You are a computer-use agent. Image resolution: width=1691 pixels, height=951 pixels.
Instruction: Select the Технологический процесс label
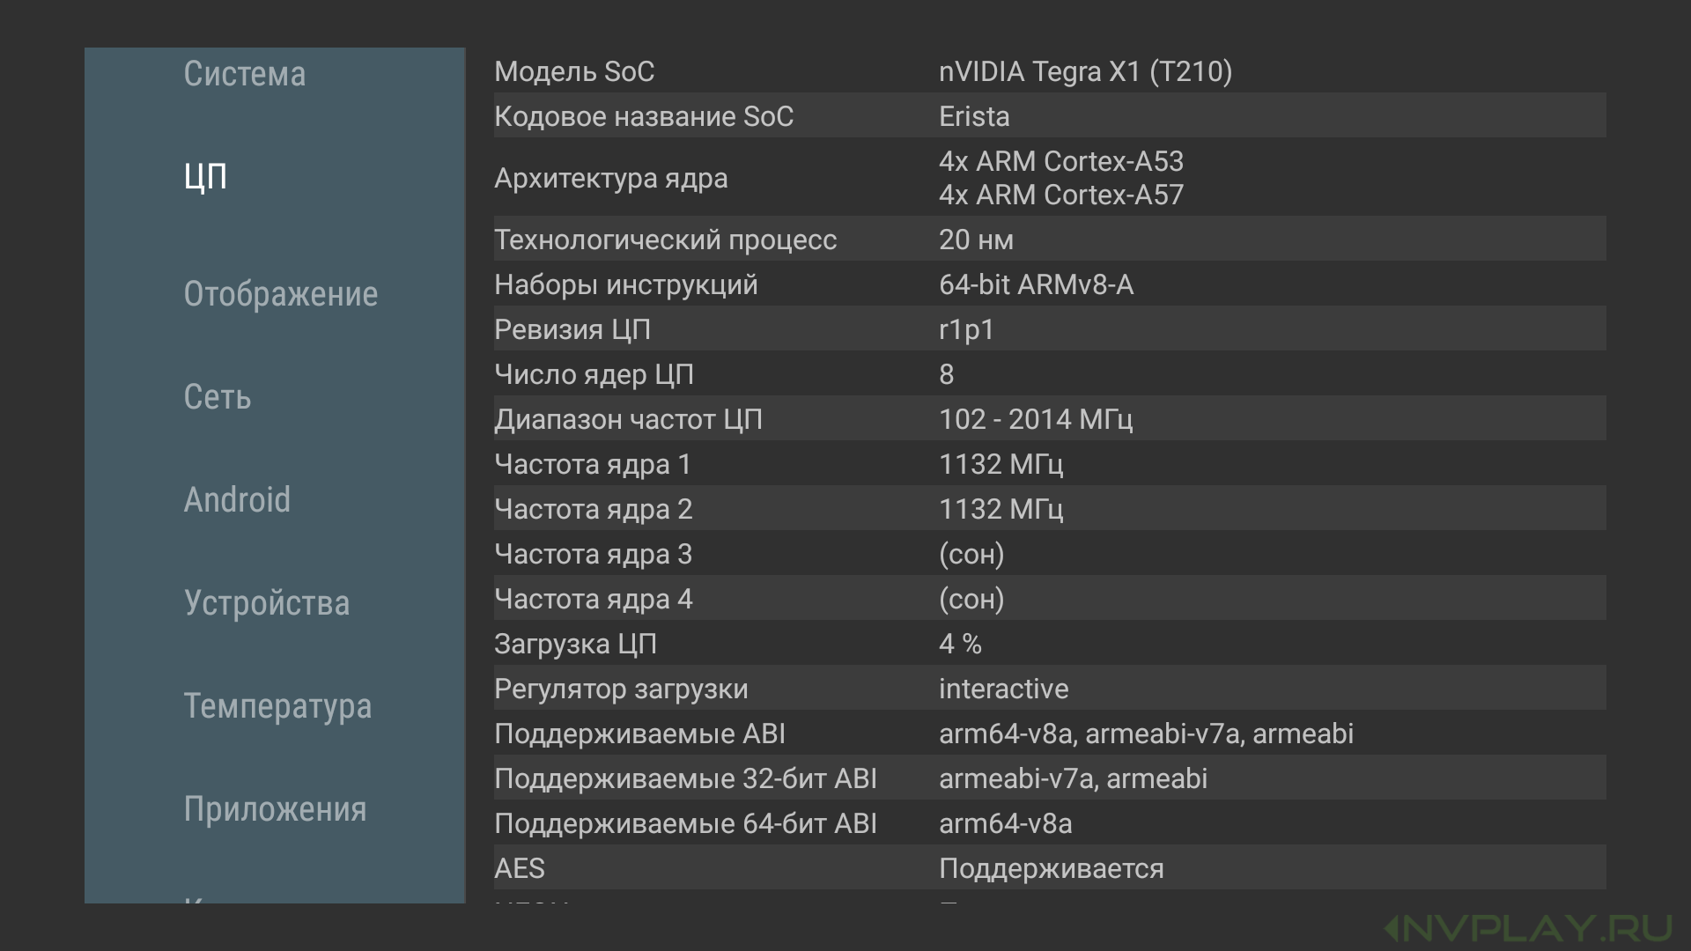click(665, 240)
